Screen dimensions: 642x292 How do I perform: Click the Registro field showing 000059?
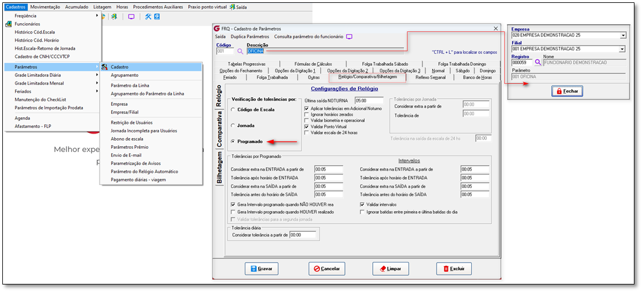pos(522,62)
